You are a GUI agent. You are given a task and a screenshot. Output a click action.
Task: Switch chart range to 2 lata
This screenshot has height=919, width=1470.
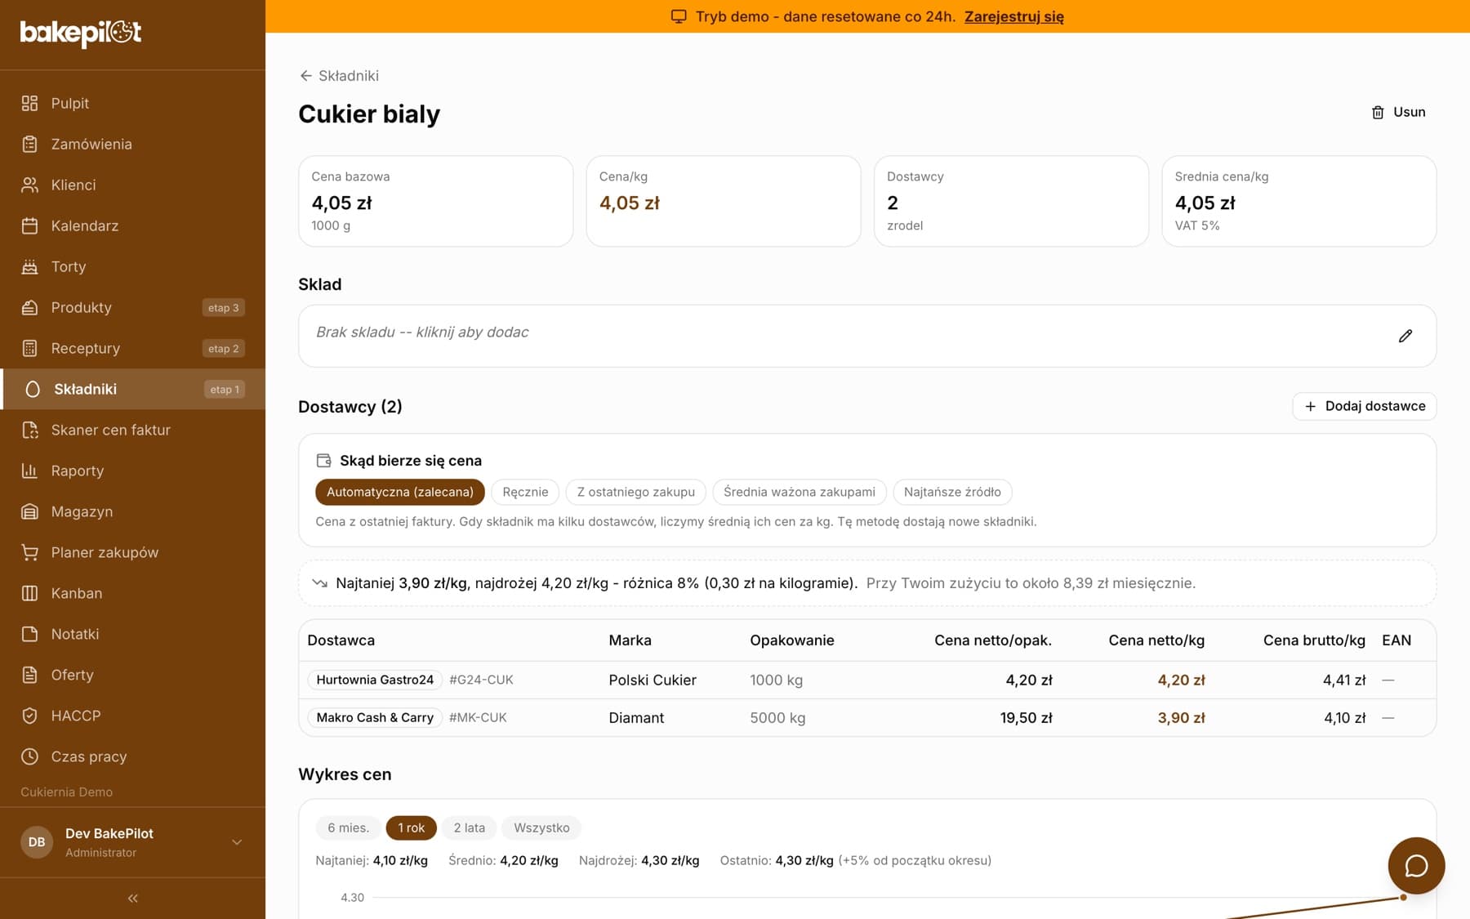(469, 828)
